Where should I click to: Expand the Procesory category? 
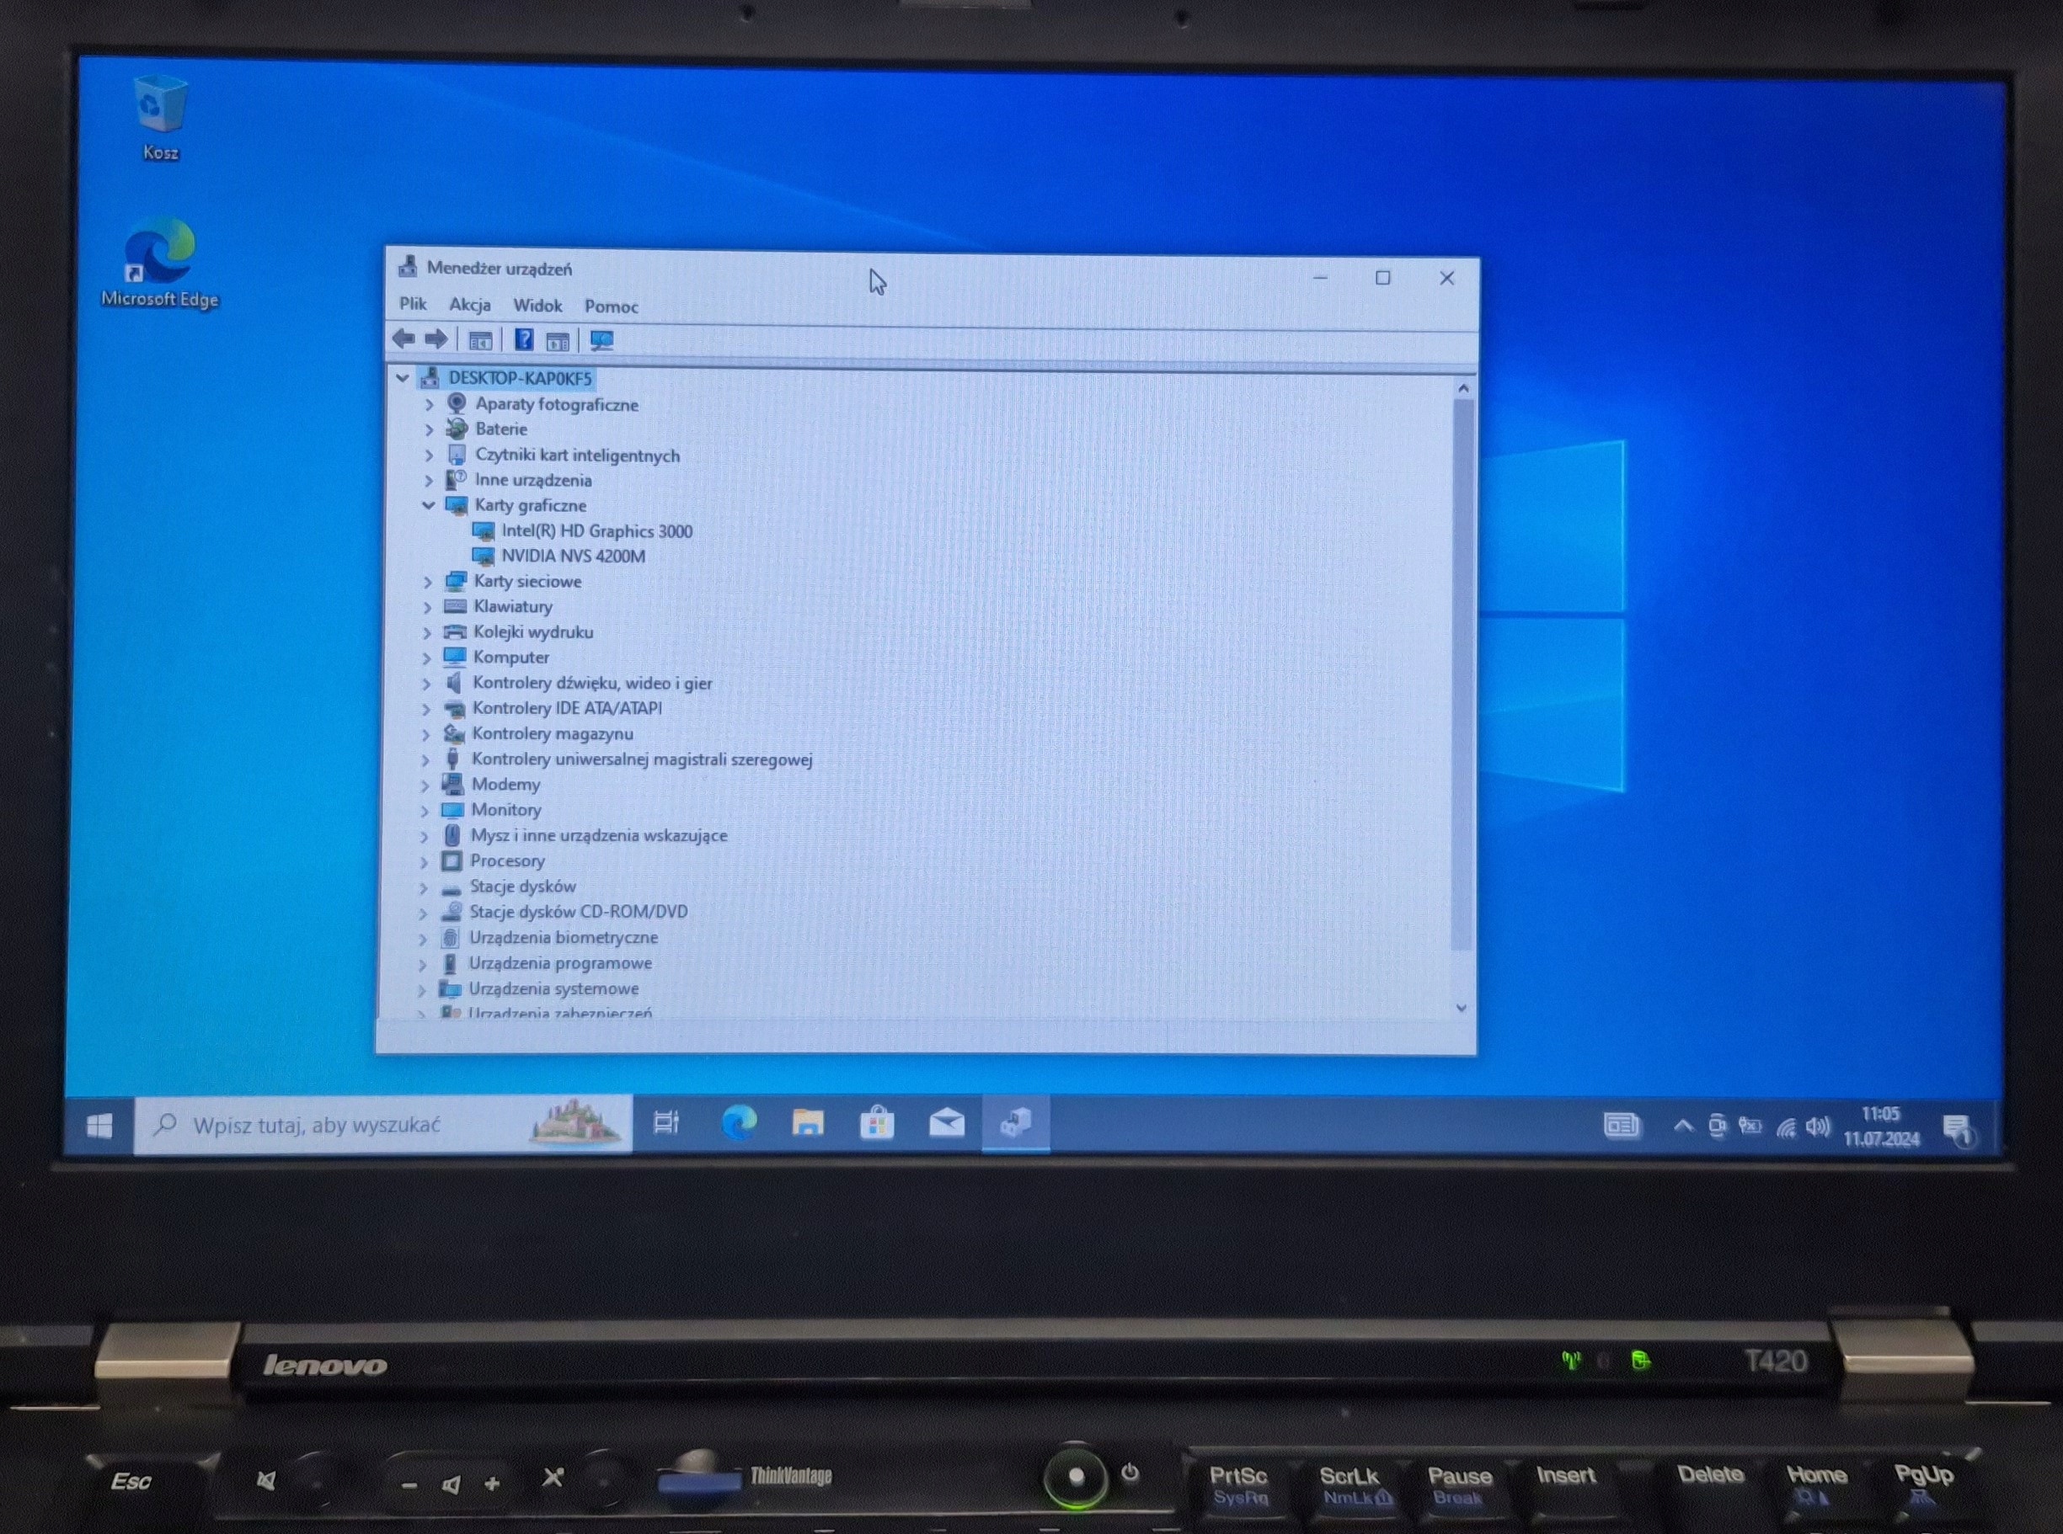[x=425, y=861]
